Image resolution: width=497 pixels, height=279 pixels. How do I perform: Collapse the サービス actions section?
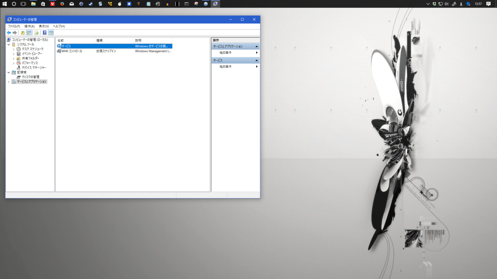256,61
